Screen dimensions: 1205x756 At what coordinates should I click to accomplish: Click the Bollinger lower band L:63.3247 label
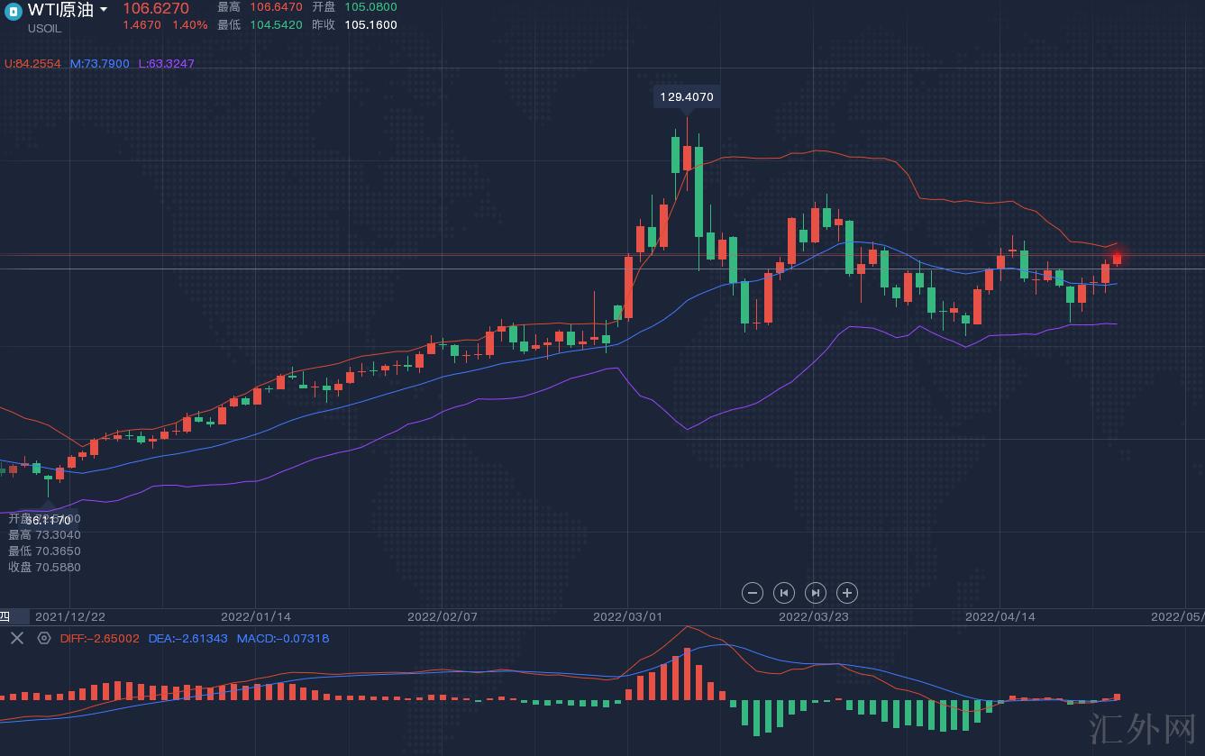click(166, 64)
